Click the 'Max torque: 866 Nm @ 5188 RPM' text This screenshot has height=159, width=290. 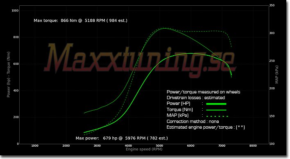tap(69, 20)
